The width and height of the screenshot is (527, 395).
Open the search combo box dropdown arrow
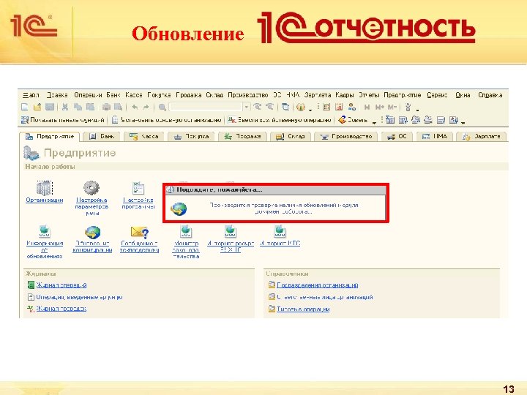tap(247, 107)
